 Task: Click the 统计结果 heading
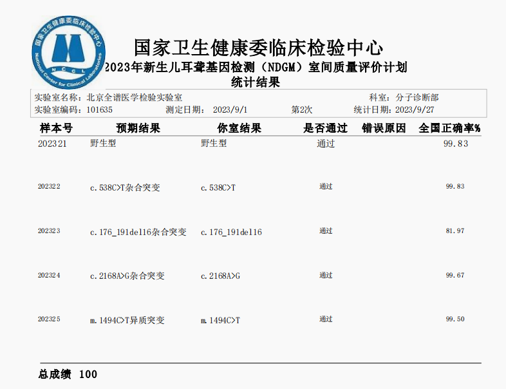(x=256, y=82)
